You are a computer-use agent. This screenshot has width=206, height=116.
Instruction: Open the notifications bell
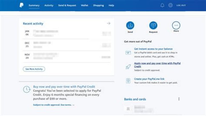[162, 5]
